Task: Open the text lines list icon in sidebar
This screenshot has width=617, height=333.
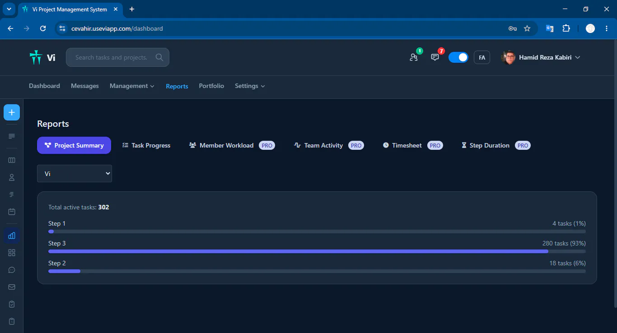Action: coord(12,136)
